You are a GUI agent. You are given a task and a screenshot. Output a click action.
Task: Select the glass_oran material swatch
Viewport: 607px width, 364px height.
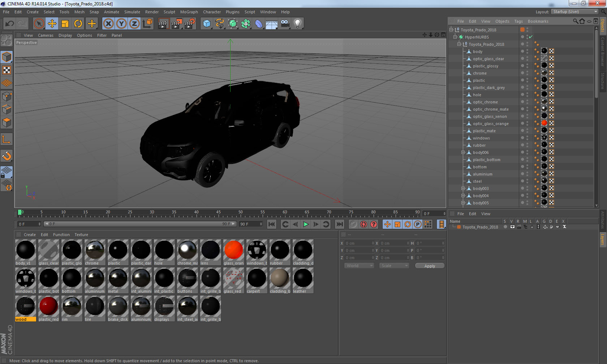click(x=233, y=253)
